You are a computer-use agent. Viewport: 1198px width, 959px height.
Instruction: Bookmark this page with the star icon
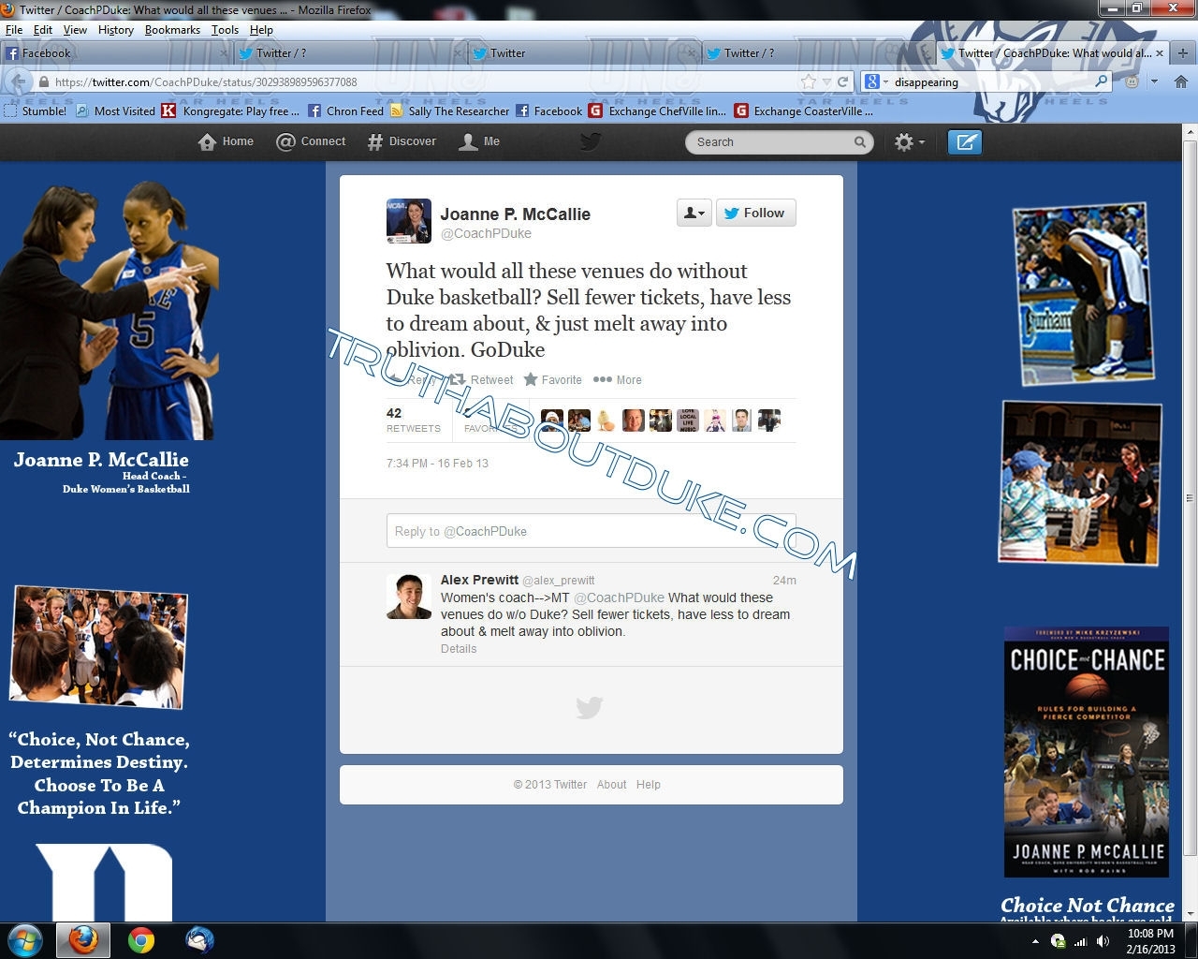click(x=809, y=81)
